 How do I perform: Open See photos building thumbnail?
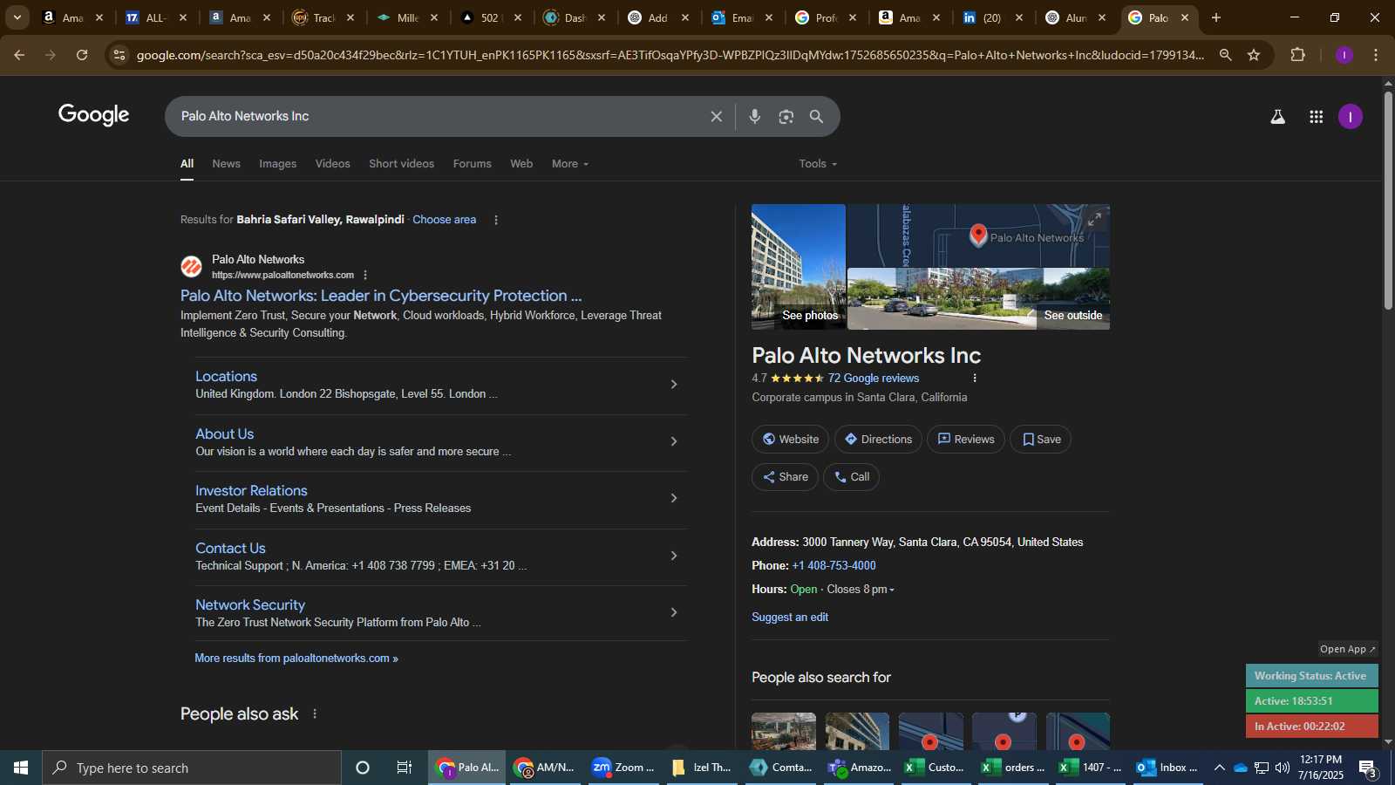[798, 267]
